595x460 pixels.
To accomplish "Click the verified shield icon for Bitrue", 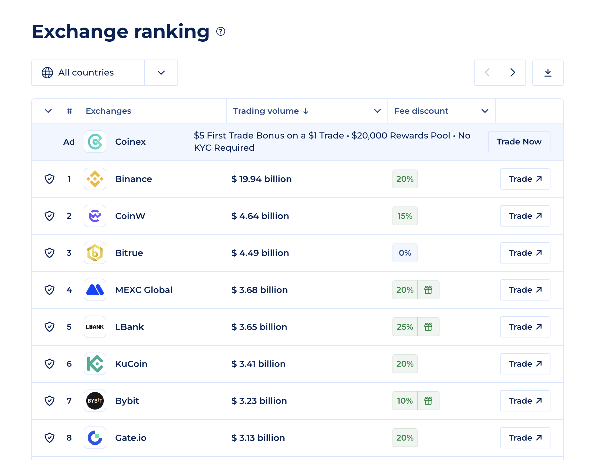I will point(50,253).
